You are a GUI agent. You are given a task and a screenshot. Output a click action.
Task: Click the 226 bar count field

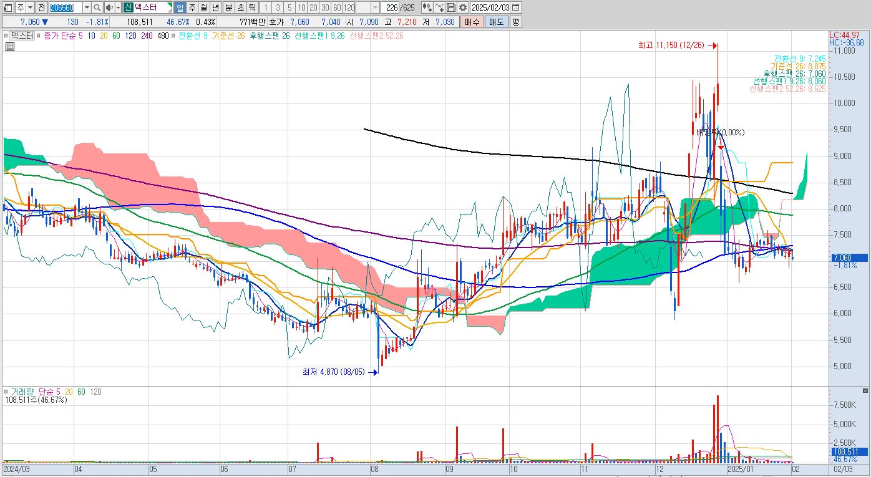[x=389, y=7]
